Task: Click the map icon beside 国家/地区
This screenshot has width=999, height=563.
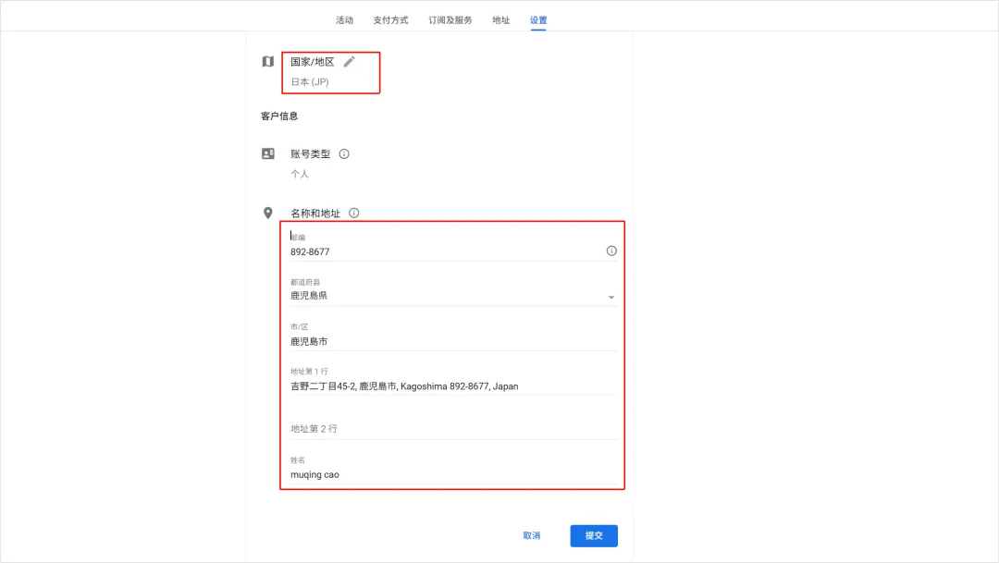Action: point(266,61)
